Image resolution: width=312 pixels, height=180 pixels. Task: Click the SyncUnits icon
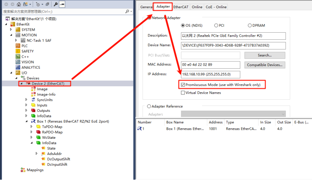[33, 100]
